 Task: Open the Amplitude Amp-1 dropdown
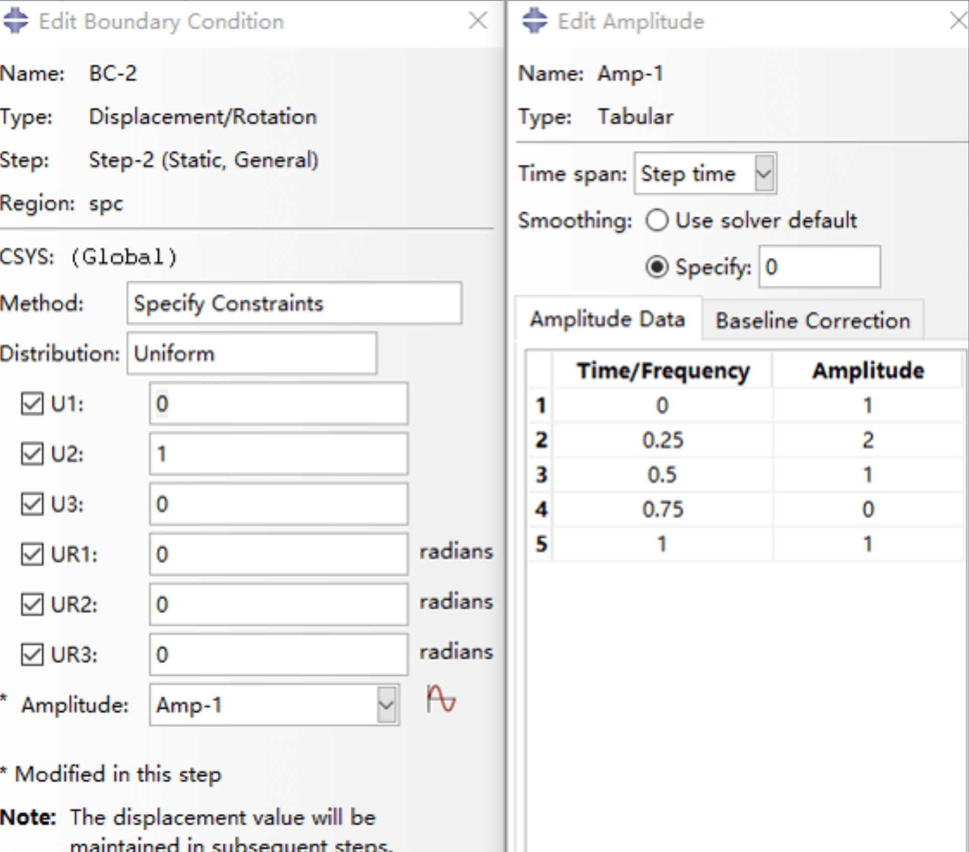[x=386, y=704]
